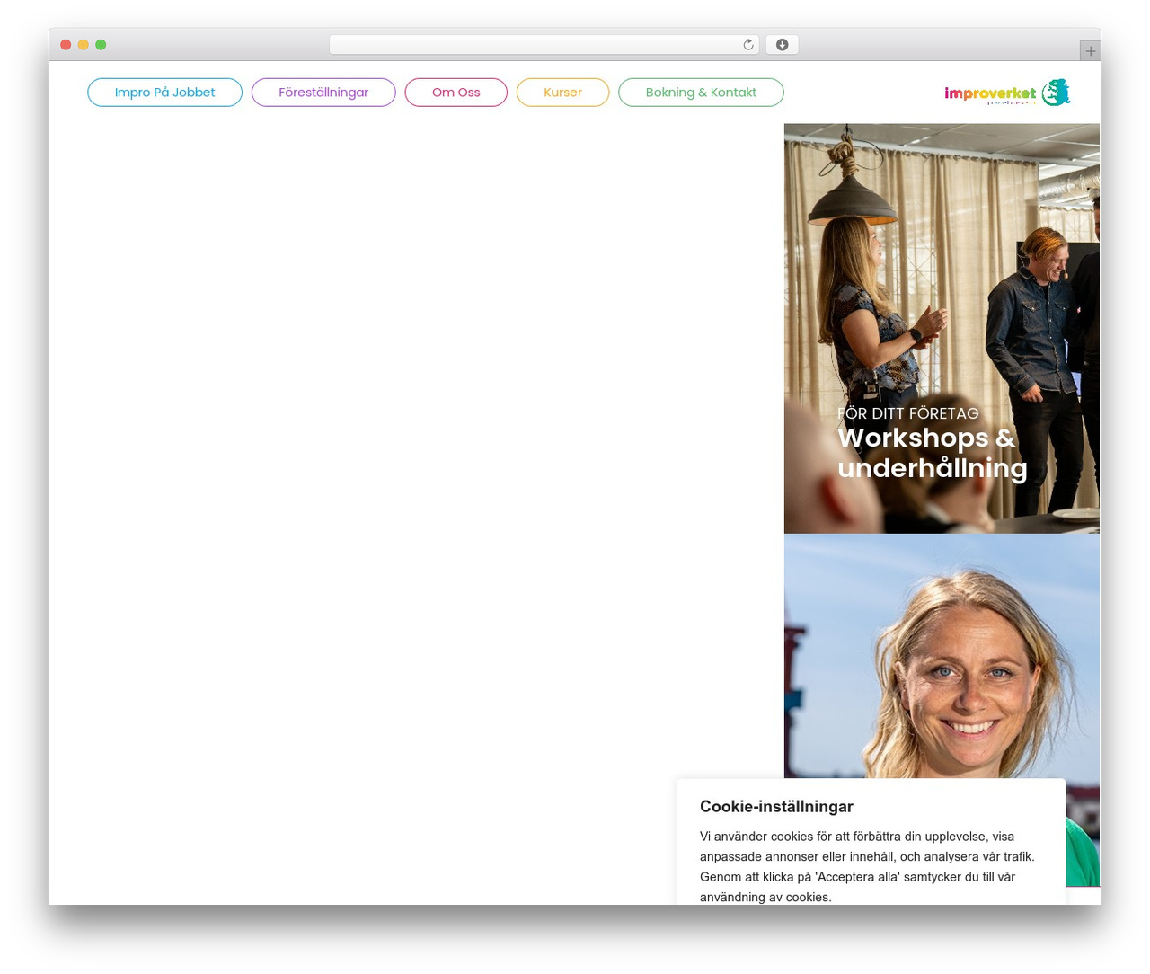Minimize the window with the yellow button
The width and height of the screenshot is (1150, 974).
click(84, 45)
